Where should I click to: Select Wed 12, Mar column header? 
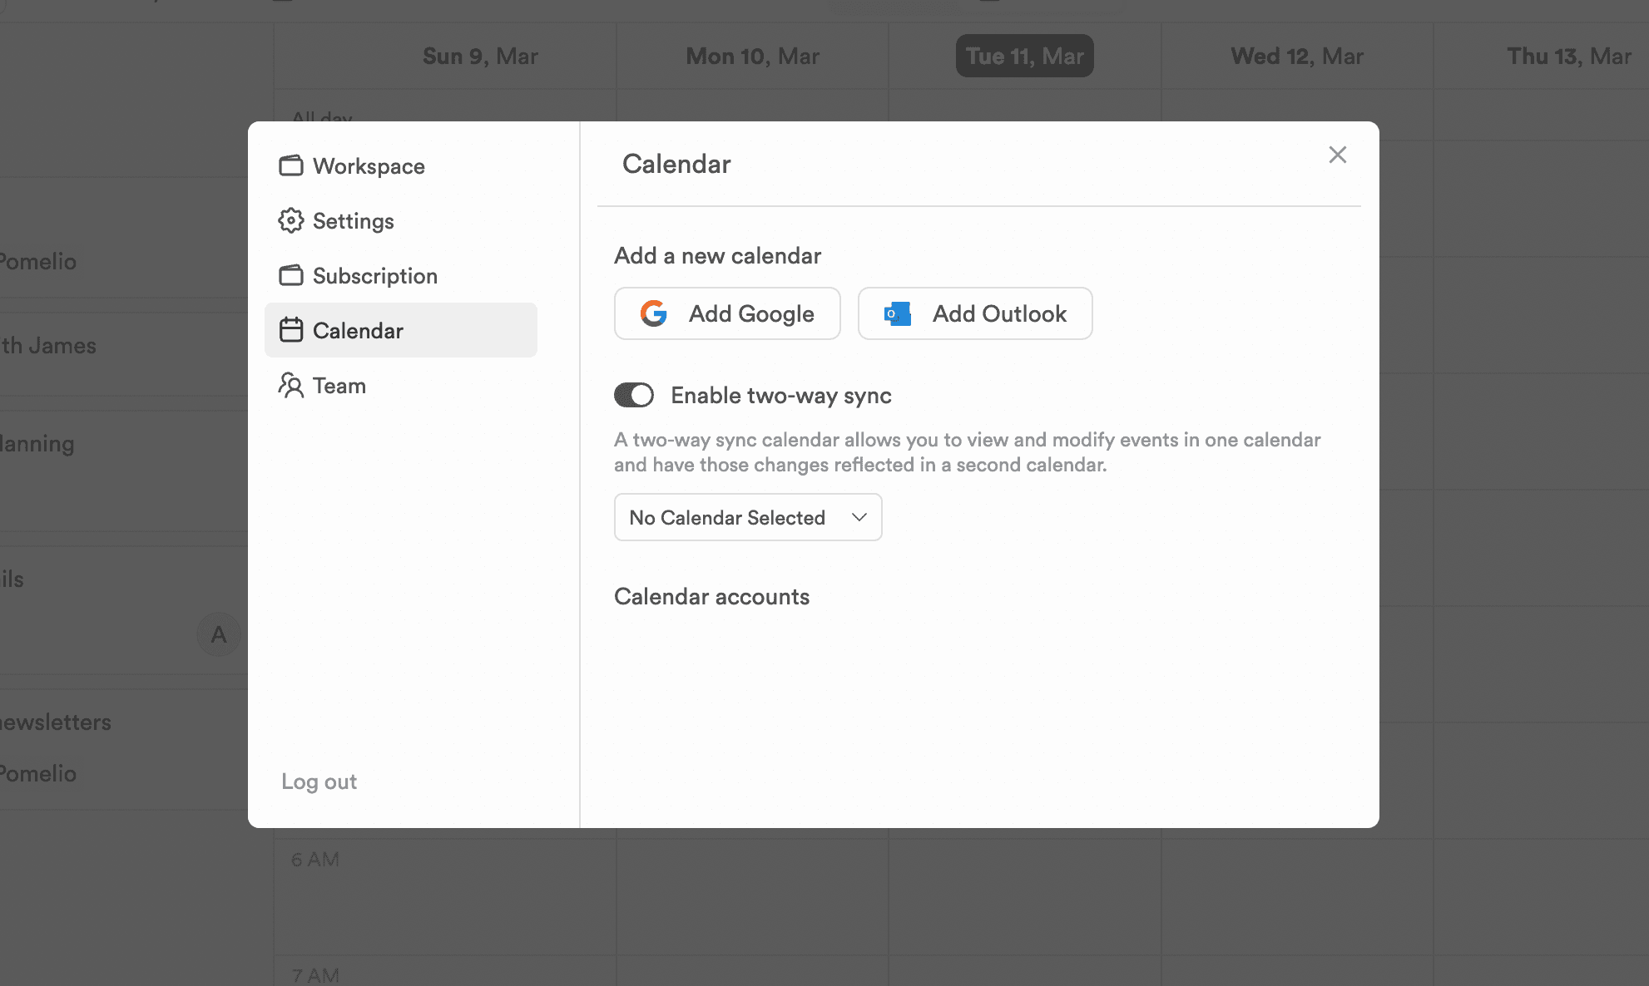[1297, 56]
